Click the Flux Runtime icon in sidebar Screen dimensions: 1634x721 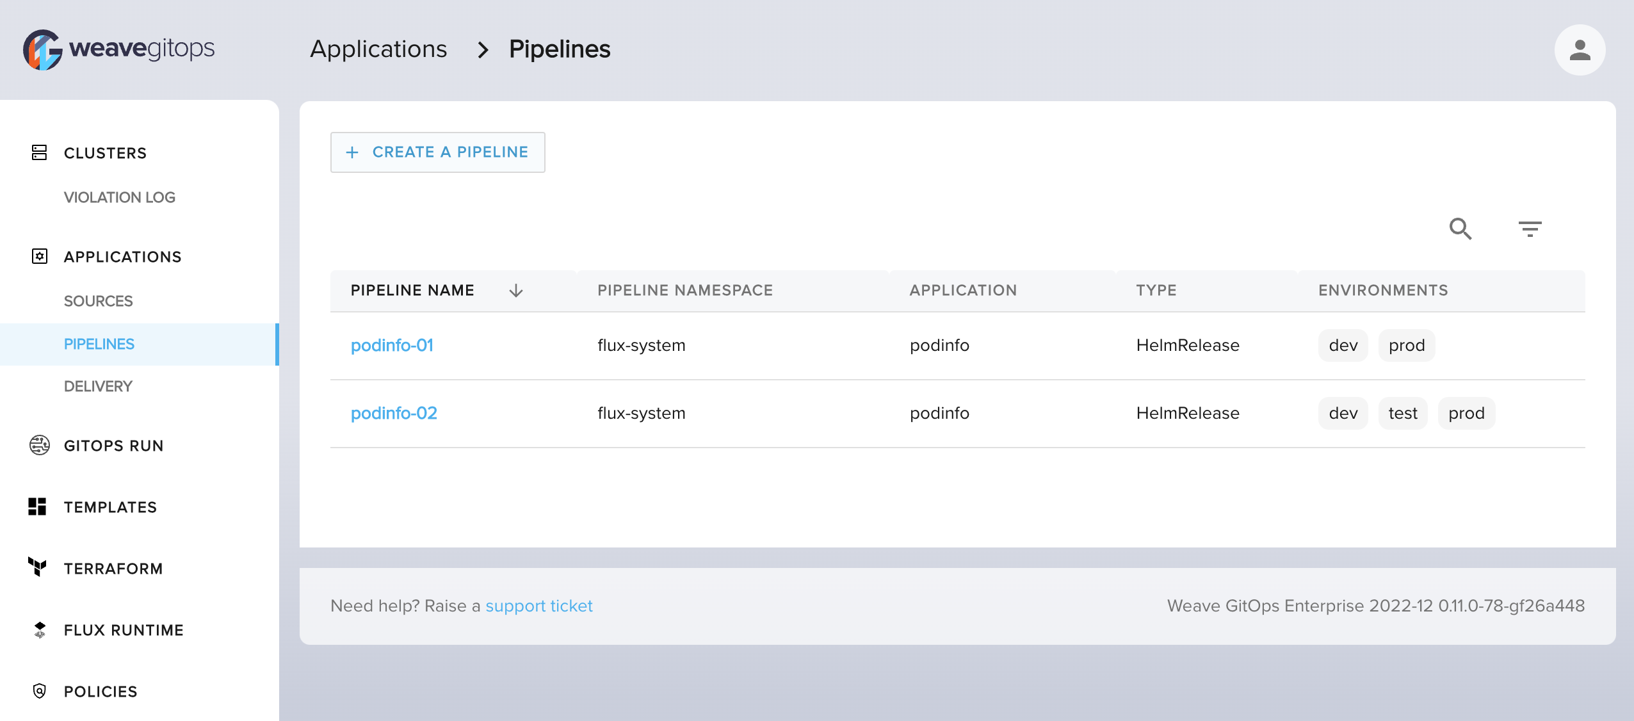pyautogui.click(x=38, y=629)
